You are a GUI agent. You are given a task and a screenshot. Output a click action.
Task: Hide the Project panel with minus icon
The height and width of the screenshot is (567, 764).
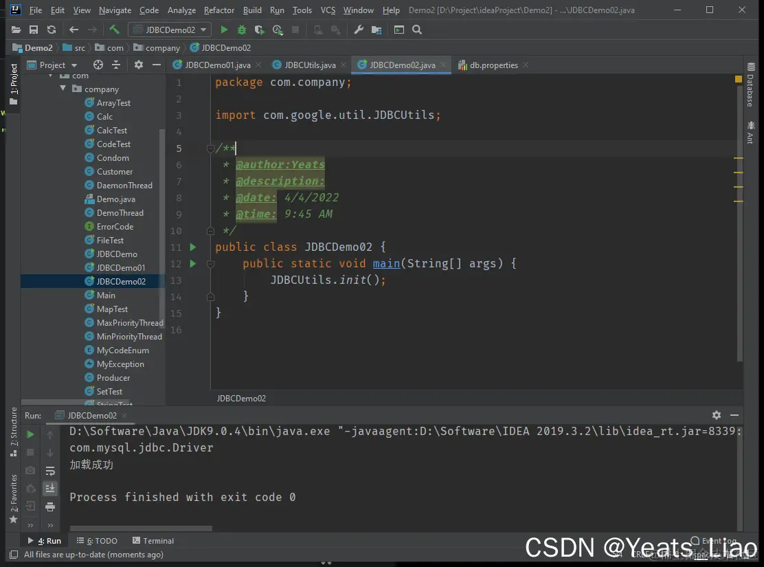[x=157, y=65]
